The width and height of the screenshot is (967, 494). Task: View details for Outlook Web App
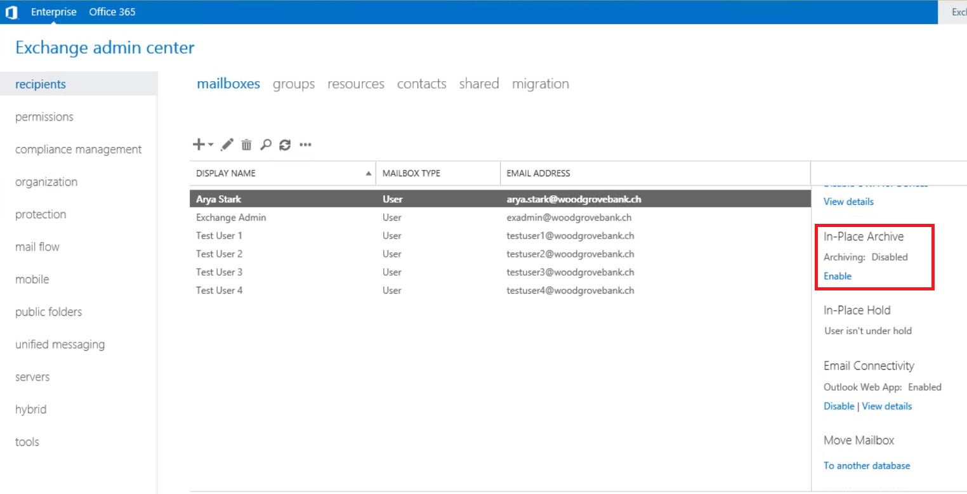click(x=887, y=406)
